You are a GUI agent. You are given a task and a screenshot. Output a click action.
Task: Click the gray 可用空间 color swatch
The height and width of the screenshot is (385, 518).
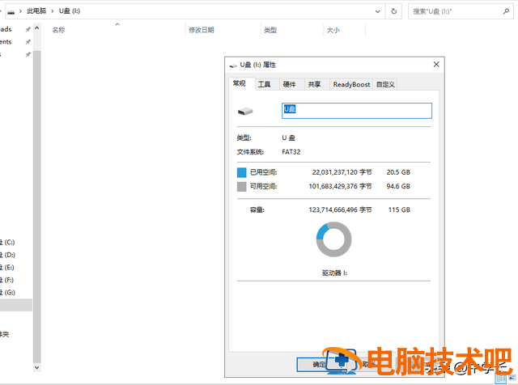tap(241, 187)
